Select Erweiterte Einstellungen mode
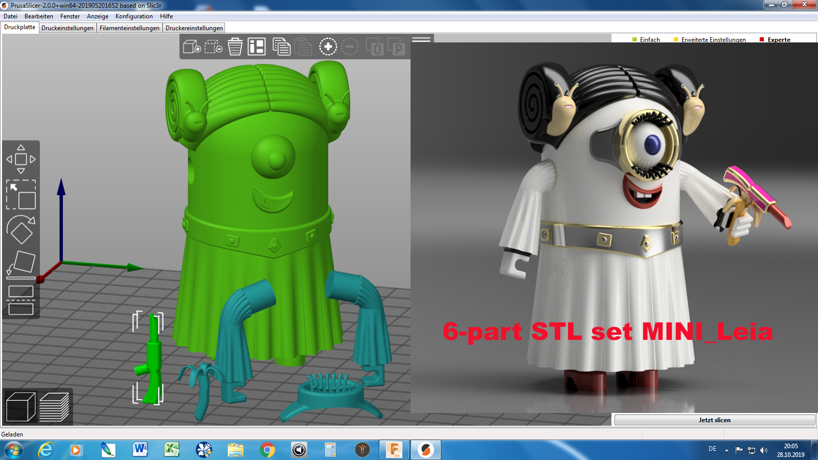Image resolution: width=818 pixels, height=460 pixels. coord(710,39)
